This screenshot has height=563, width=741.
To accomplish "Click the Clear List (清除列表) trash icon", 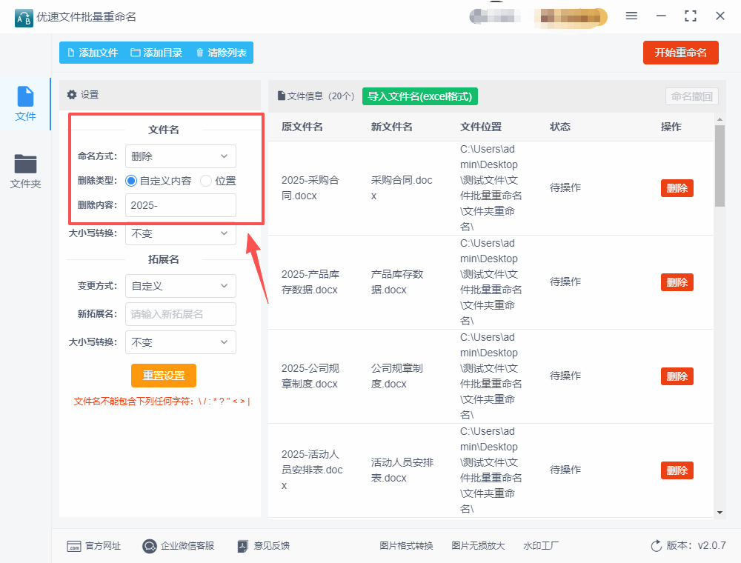I will pos(200,53).
